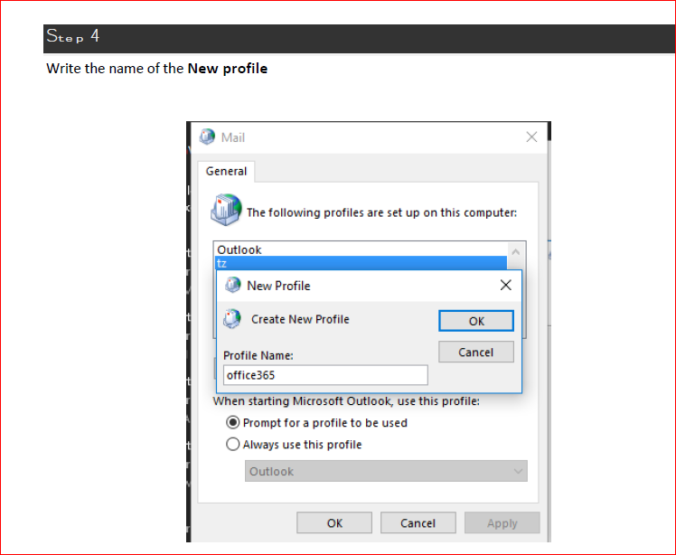
Task: Click the profile list scroll up arrow
Action: 516,251
